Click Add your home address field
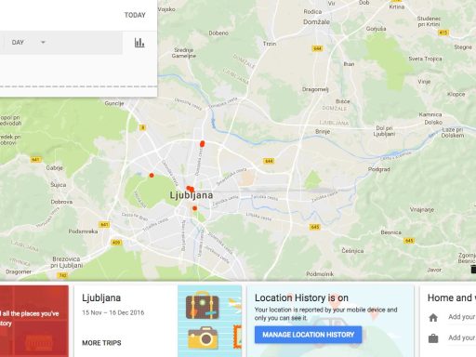Screen dimensions: 476x357 pos(462,317)
